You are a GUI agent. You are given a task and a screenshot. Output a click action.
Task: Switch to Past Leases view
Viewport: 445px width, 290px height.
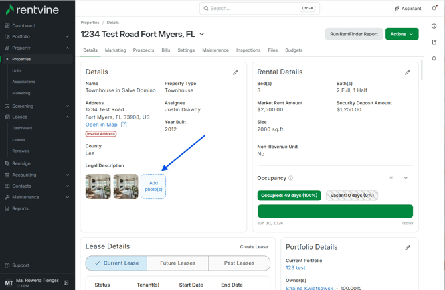tap(239, 263)
